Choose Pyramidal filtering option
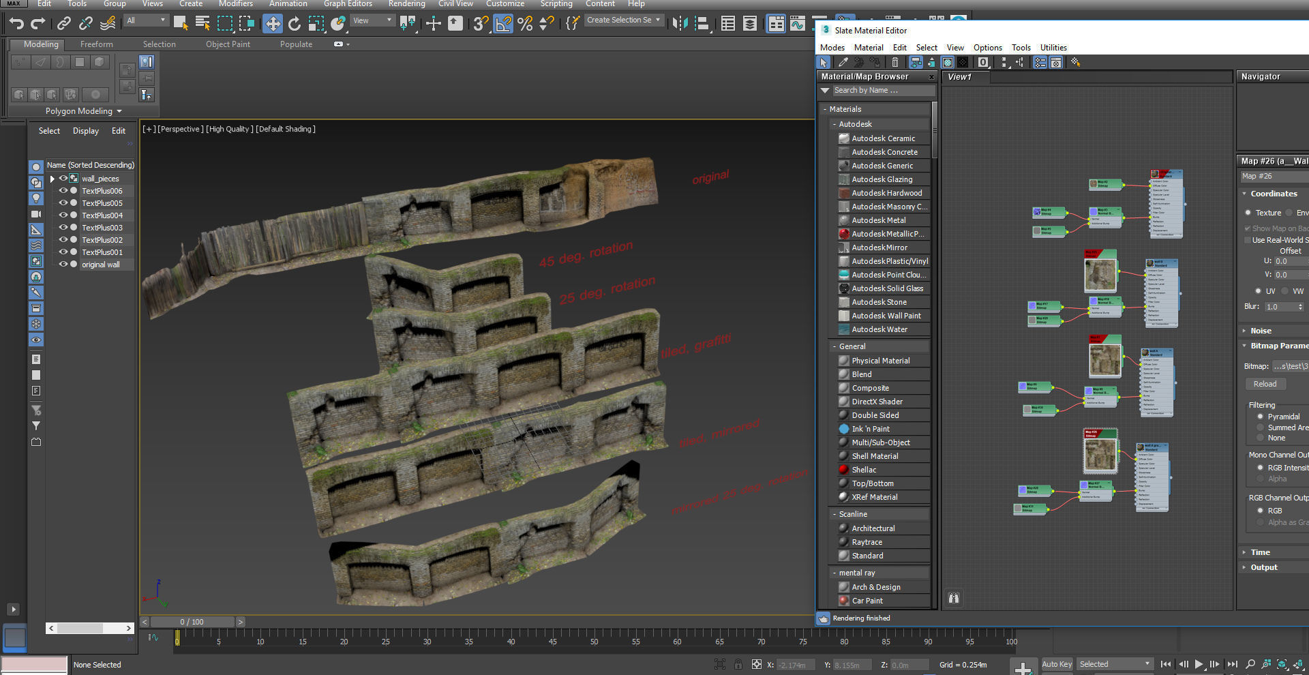This screenshot has height=675, width=1309. (x=1260, y=417)
